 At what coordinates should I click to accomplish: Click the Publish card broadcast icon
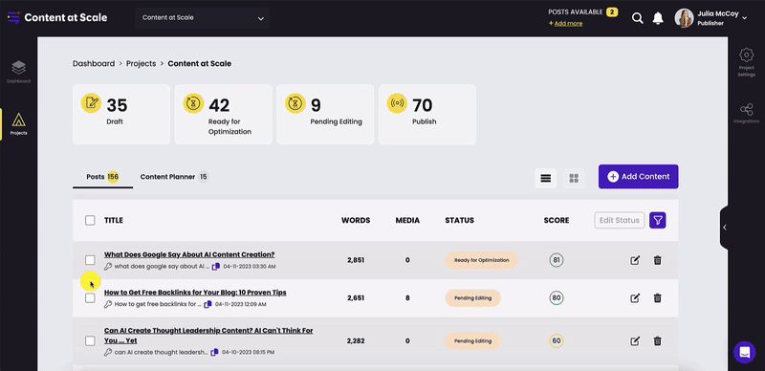[x=397, y=103]
